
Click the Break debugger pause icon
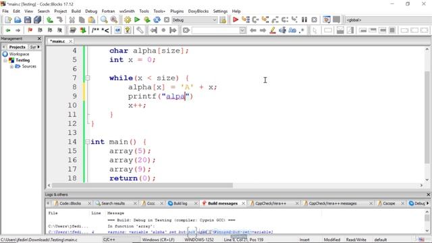304,20
